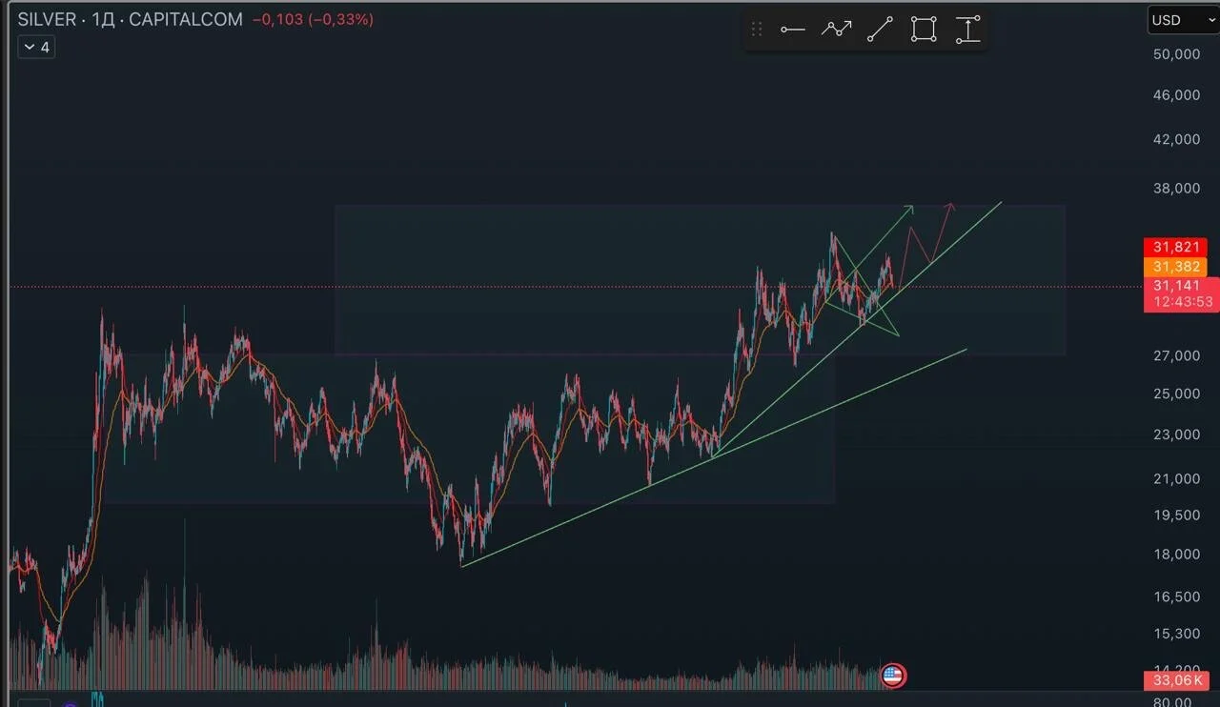Select the horizontal line drawing tool
1220x707 pixels.
tap(793, 30)
